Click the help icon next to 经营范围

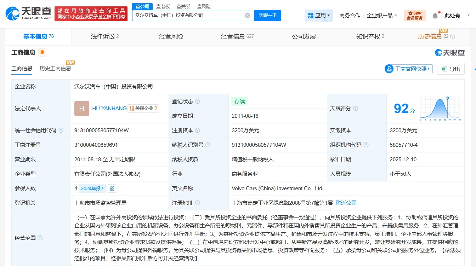[40, 238]
